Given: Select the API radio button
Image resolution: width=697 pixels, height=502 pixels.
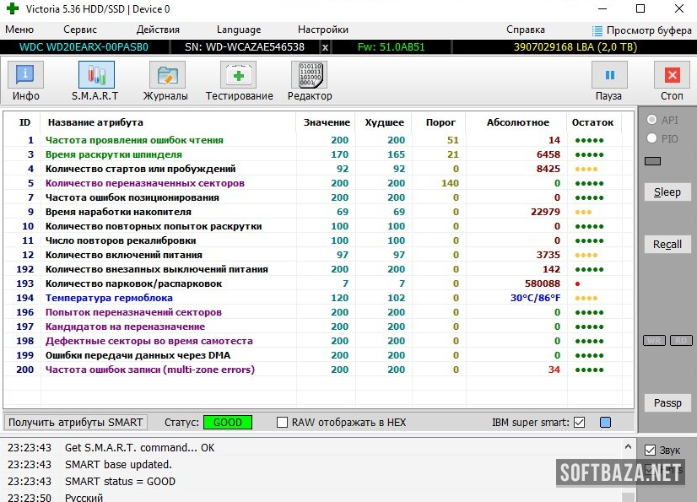Looking at the screenshot, I should [x=651, y=120].
